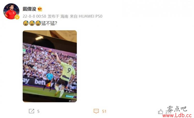Open the www.Ldb.cc watermark link
The height and width of the screenshot is (118, 194).
coord(177,115)
